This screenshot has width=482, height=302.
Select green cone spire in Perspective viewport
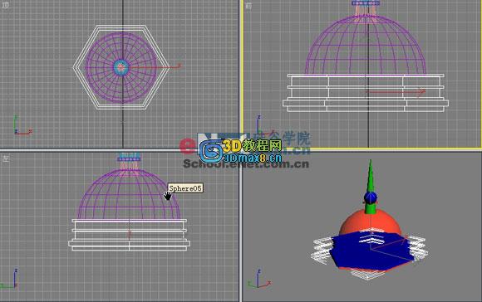pos(371,175)
